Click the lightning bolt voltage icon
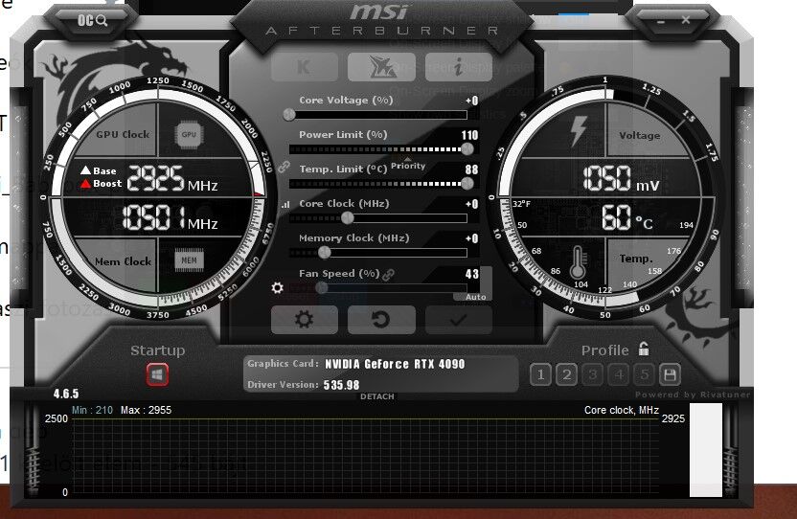 (579, 130)
